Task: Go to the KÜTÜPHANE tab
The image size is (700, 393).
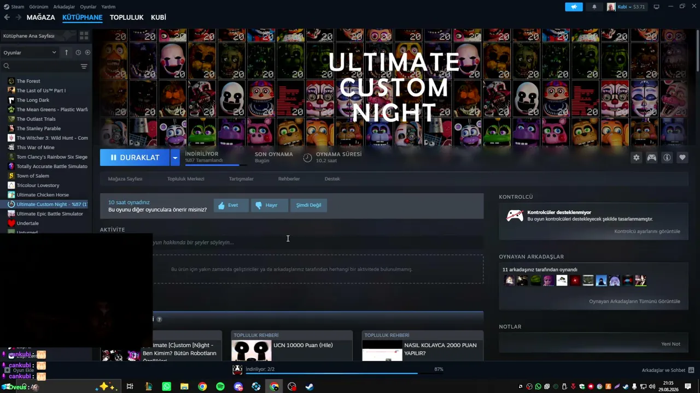Action: coord(82,17)
